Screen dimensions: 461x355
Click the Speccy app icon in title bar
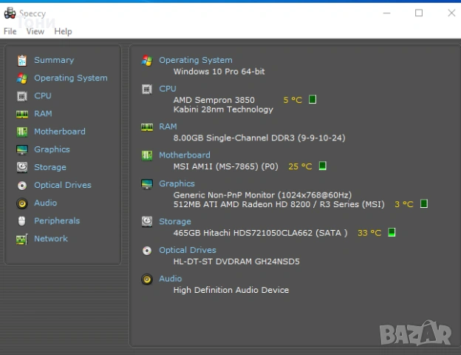tap(10, 13)
